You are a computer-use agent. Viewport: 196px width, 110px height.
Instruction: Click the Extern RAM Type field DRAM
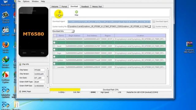(x=40, y=82)
